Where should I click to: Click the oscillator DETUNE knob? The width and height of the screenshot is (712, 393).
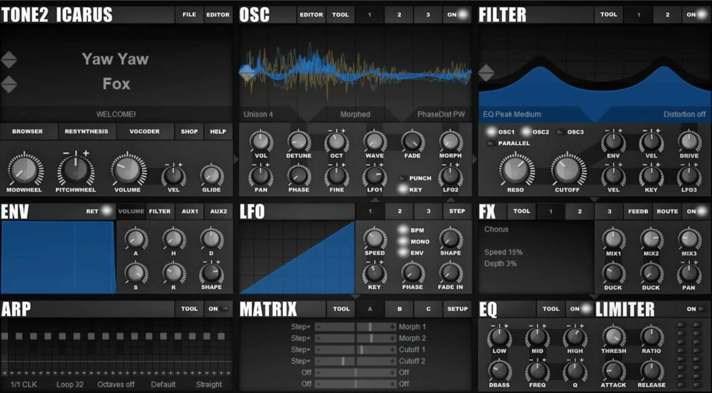click(x=299, y=142)
